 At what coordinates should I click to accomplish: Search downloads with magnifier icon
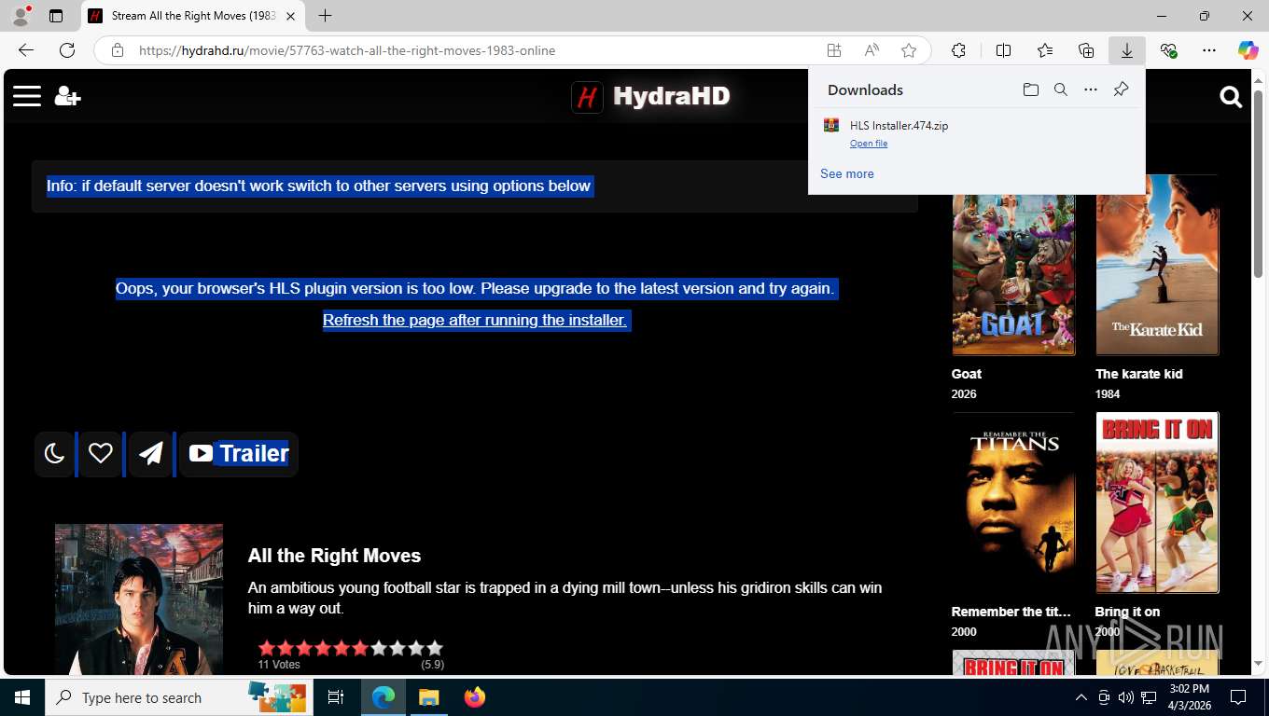pos(1060,89)
